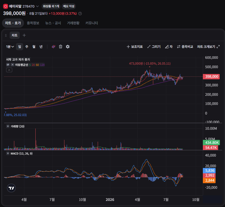
Task: Remove 이동평균선 indicator with its X
Action: pyautogui.click(x=12, y=65)
